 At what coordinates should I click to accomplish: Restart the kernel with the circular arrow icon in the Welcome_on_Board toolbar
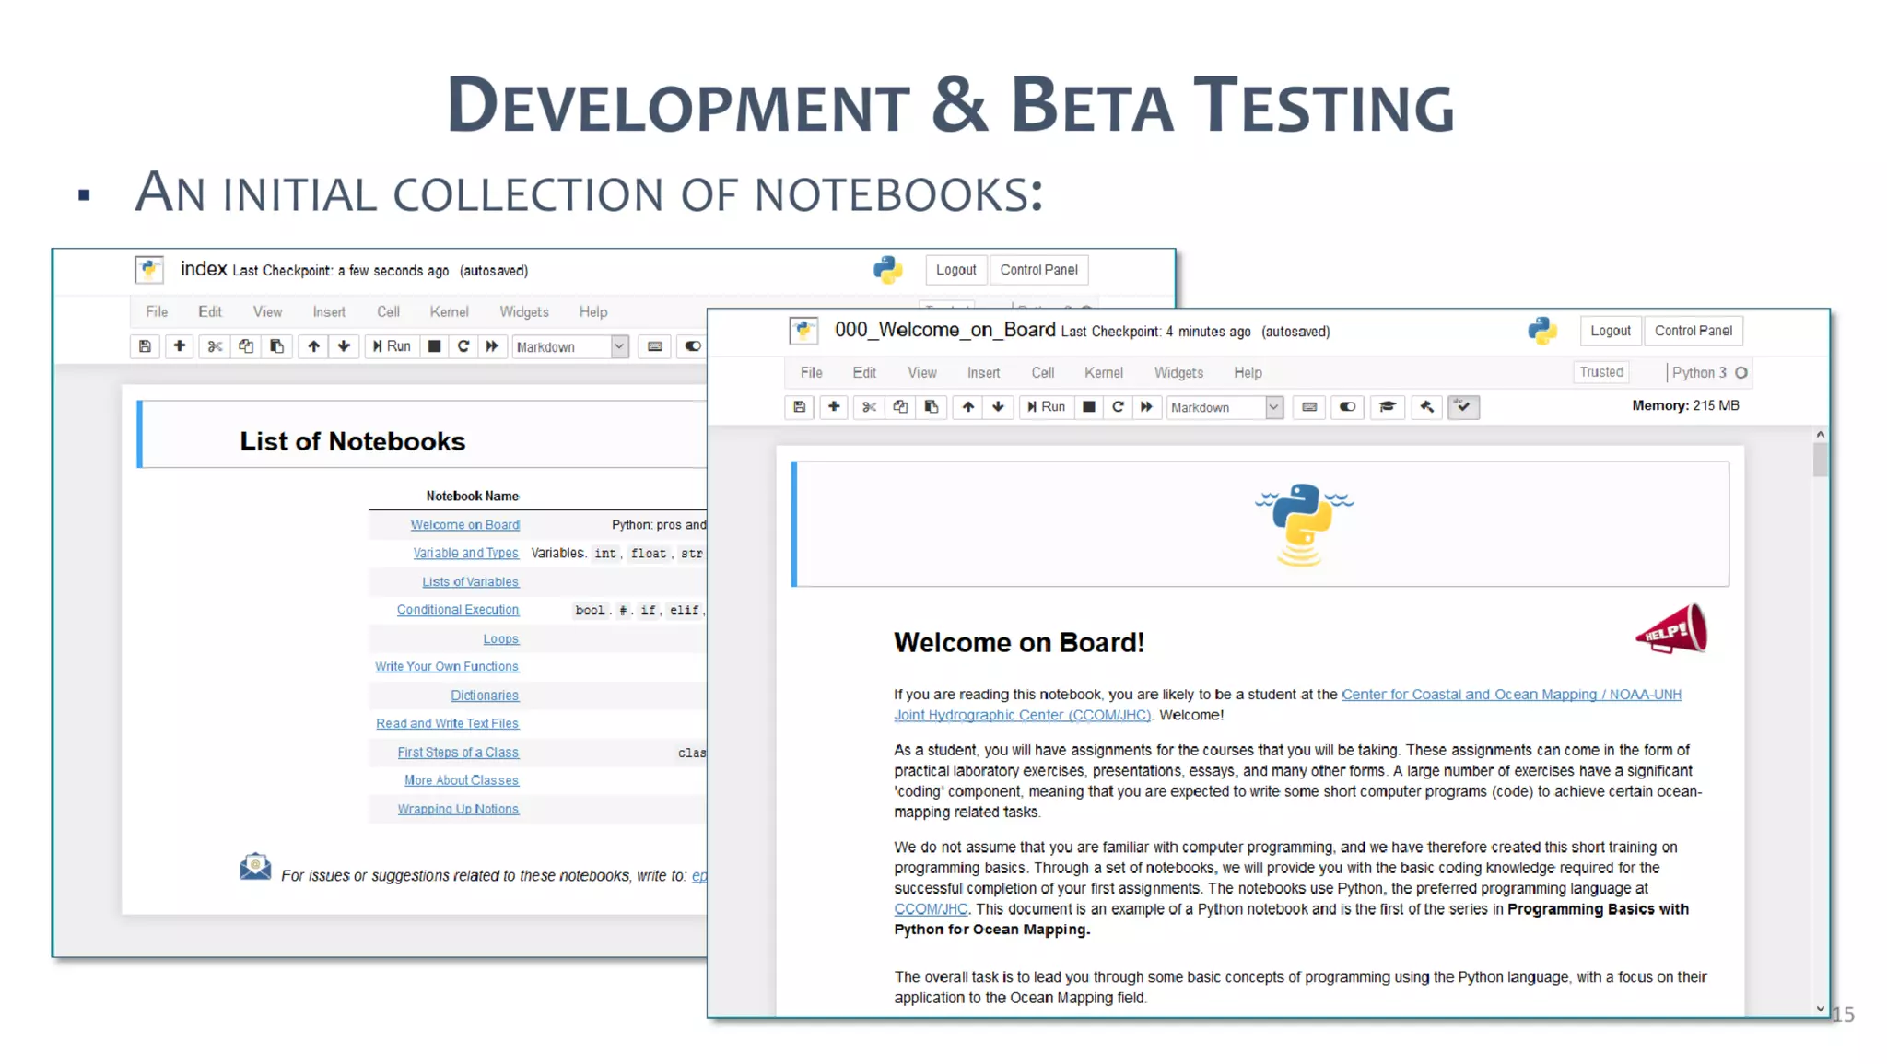click(1118, 407)
